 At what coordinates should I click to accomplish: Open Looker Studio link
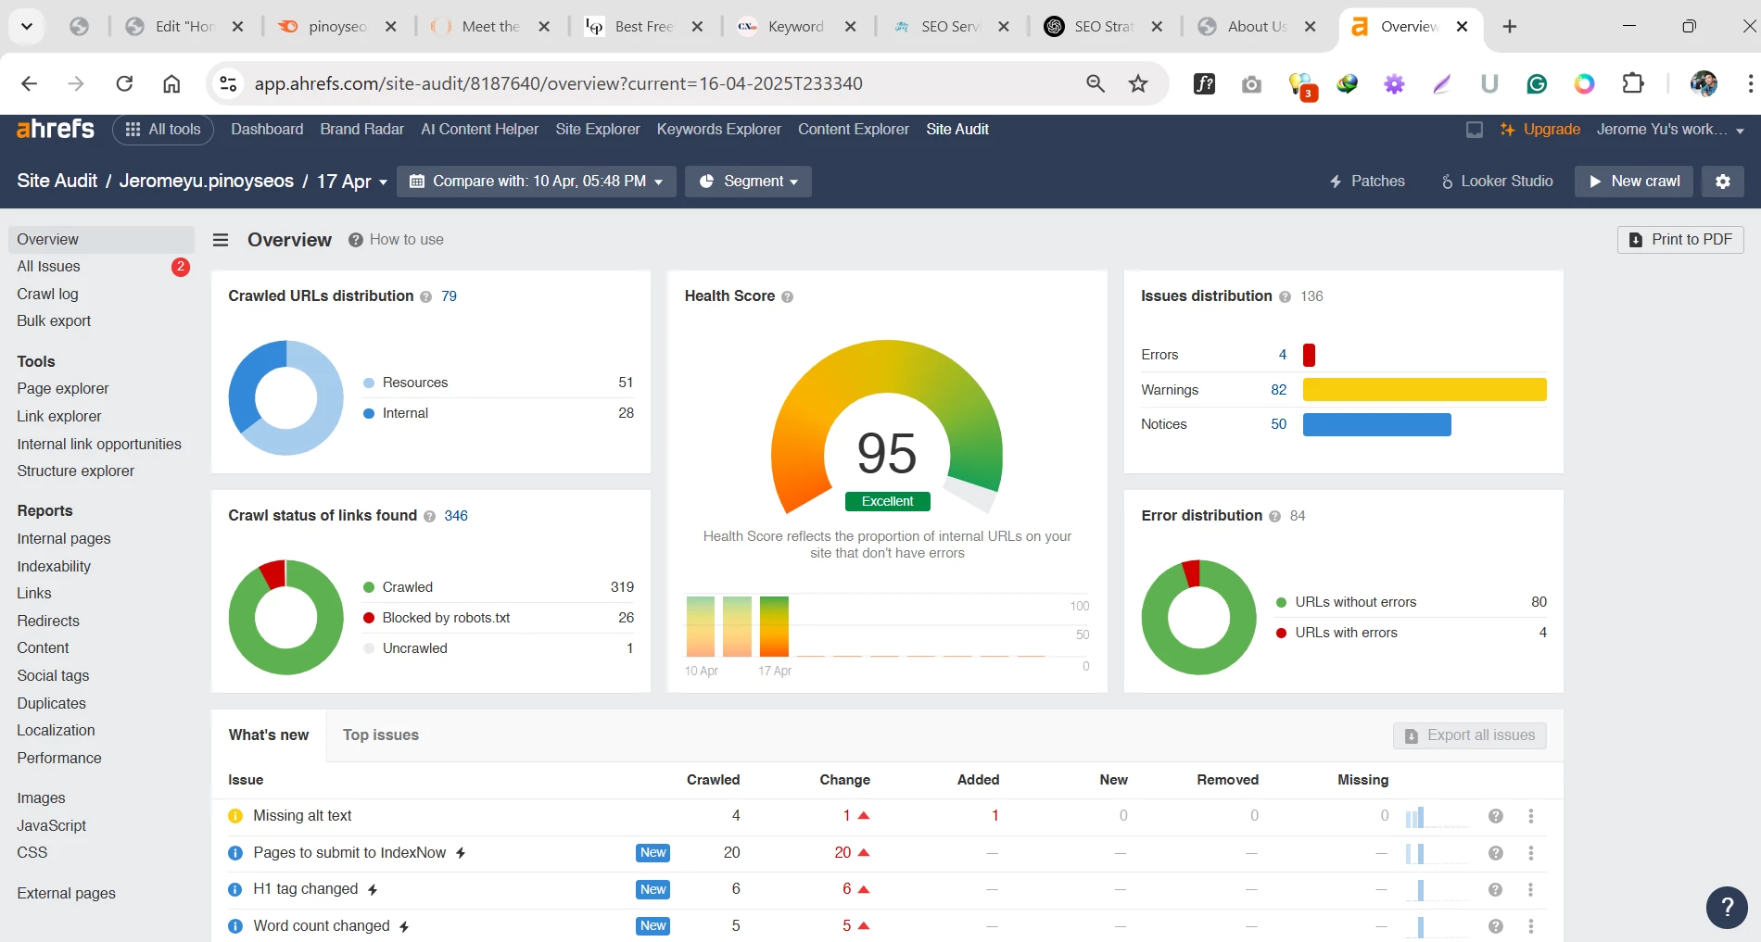pos(1497,182)
